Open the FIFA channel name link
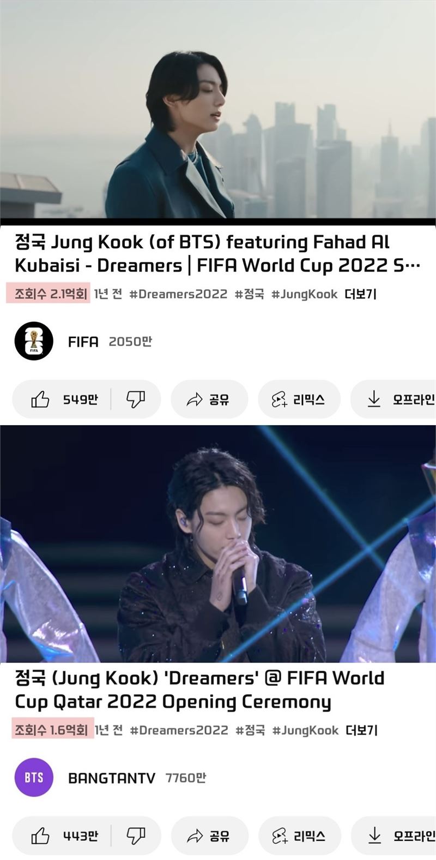 pos(83,342)
